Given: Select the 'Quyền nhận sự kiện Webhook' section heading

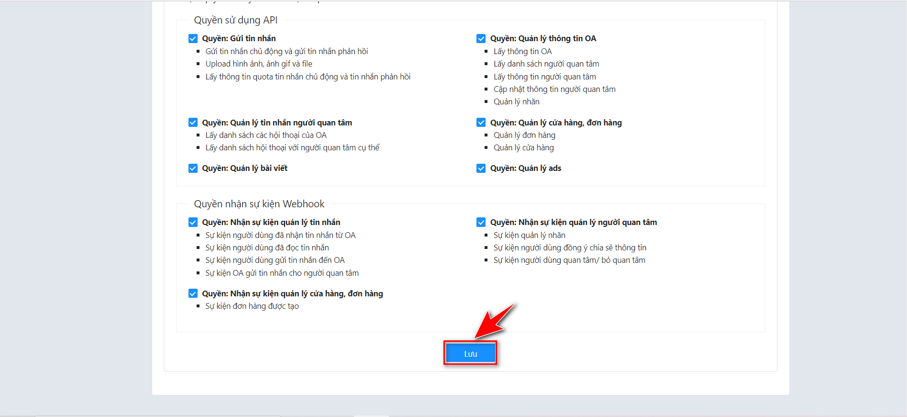Looking at the screenshot, I should click(x=259, y=204).
